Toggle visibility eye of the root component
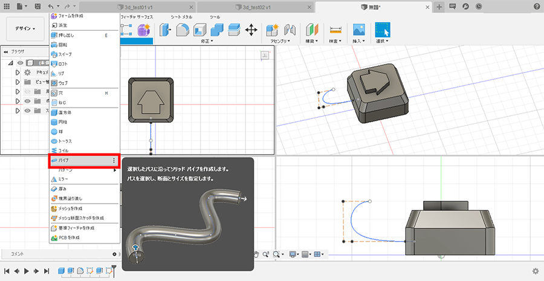The image size is (544, 281). [x=19, y=63]
